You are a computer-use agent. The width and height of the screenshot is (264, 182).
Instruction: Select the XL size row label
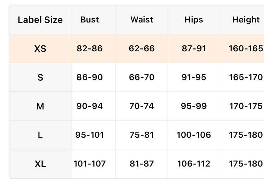click(x=40, y=164)
